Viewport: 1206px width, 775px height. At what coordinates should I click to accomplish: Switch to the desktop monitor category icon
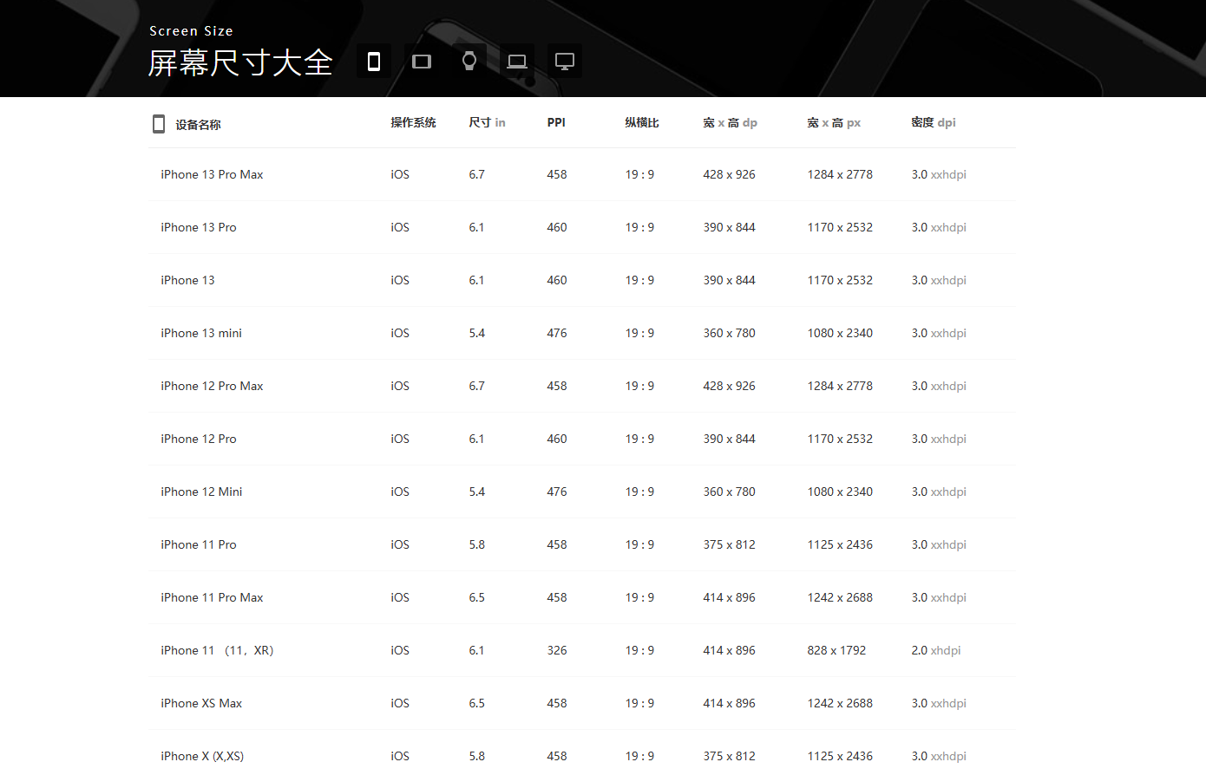(565, 62)
